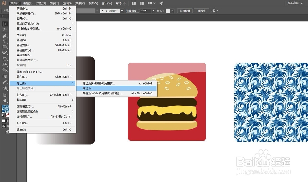Image resolution: width=308 pixels, height=182 pixels.
Task: Select the Pen tool
Action: (x=5, y=36)
